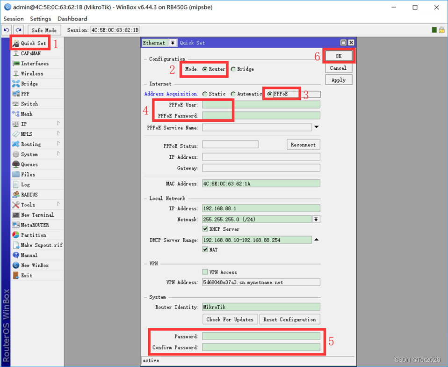Click Make Supout.rif in the sidebar

click(38, 245)
